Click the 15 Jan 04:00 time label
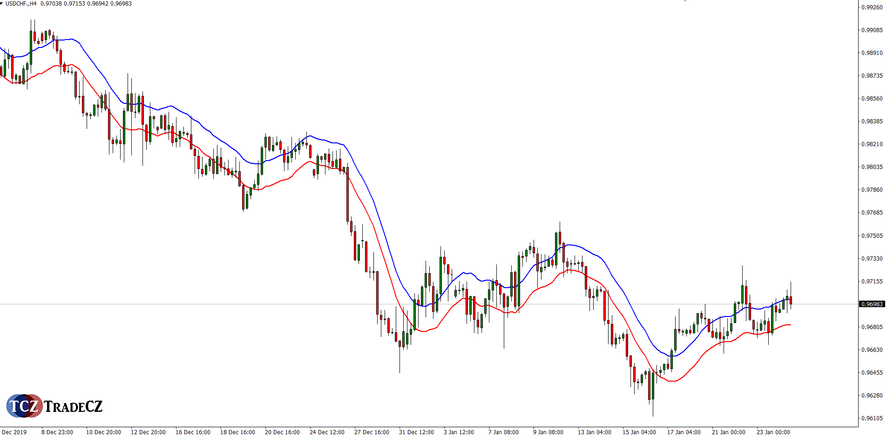Screen dimensions: 887x437 pos(639,432)
